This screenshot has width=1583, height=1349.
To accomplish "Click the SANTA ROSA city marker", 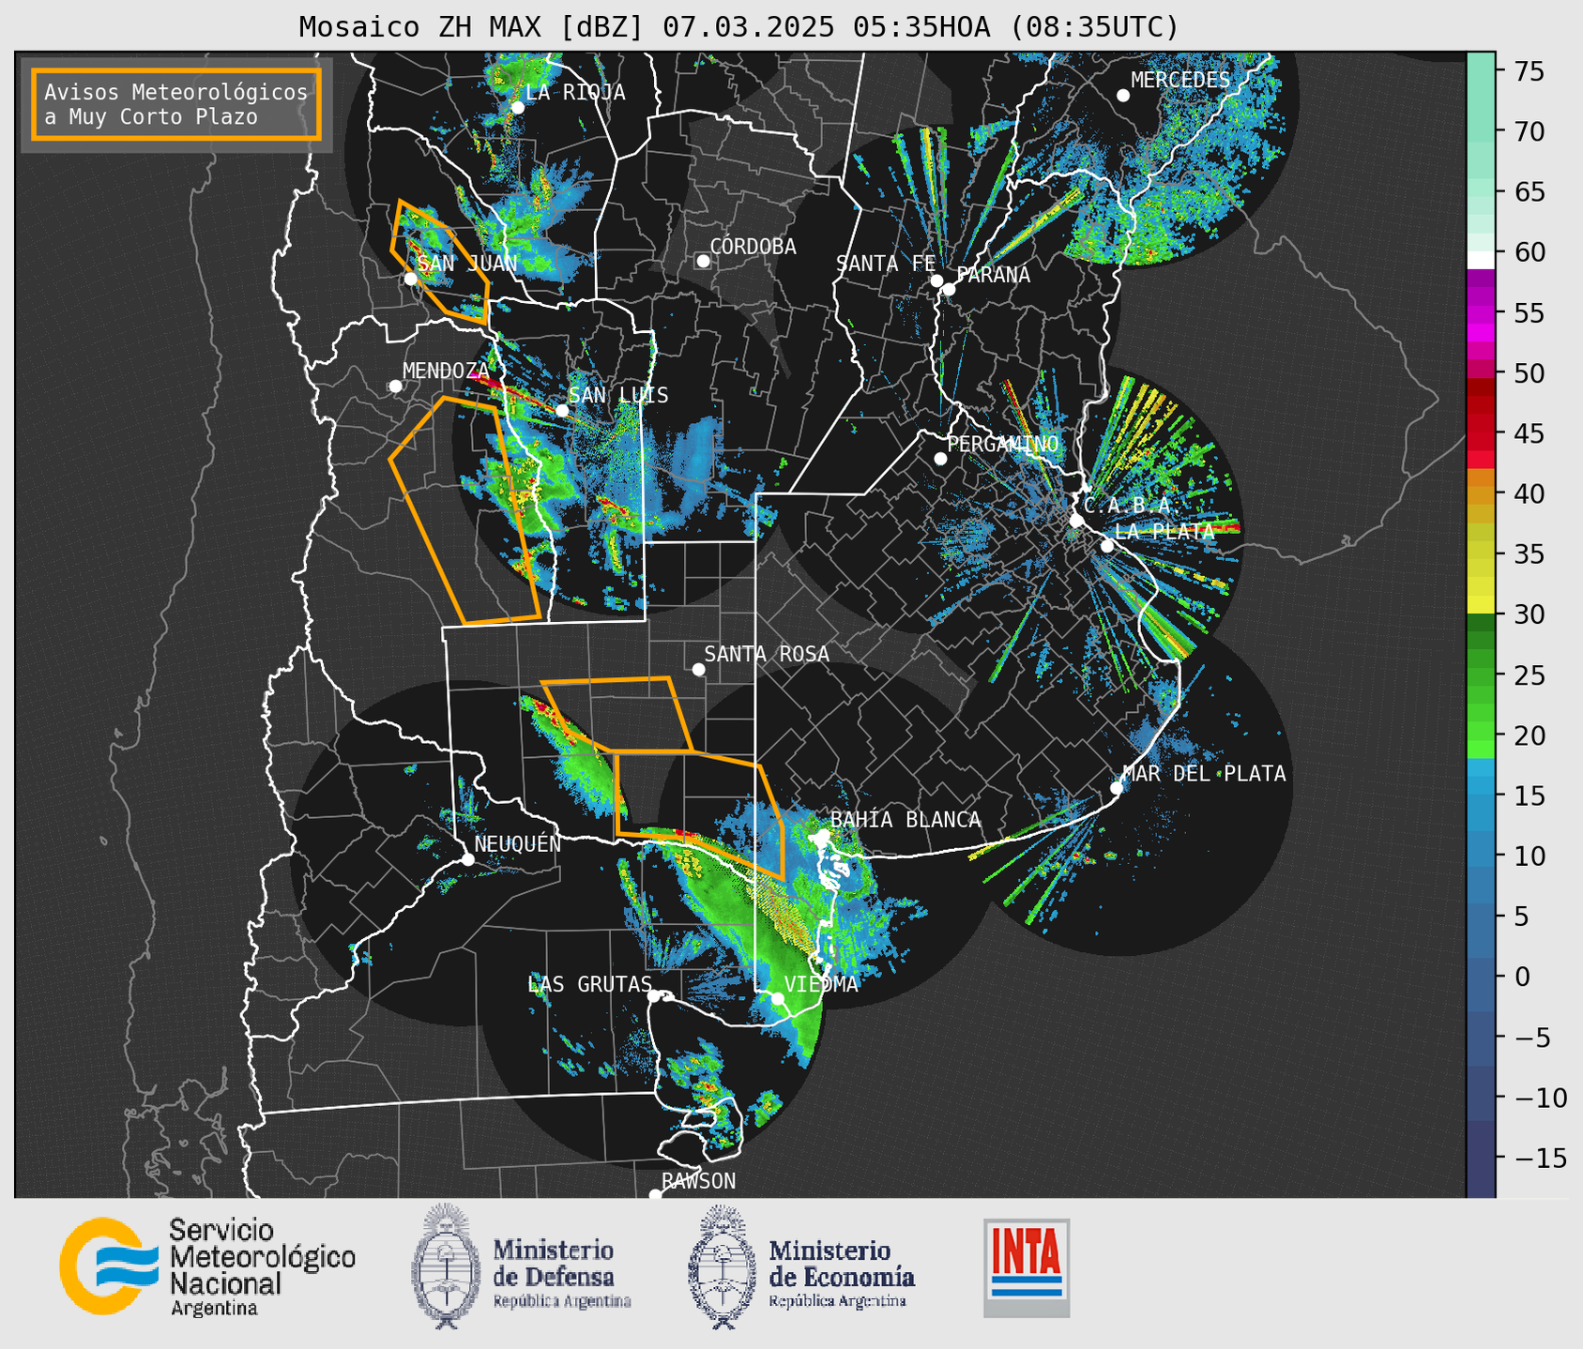I will pos(698,669).
